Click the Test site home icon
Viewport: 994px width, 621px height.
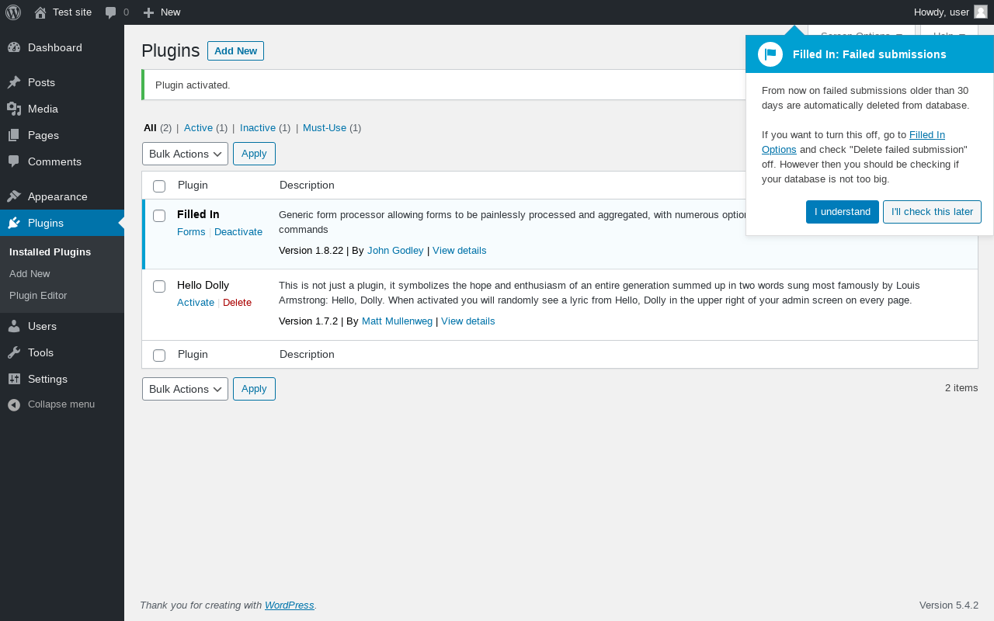click(x=40, y=12)
